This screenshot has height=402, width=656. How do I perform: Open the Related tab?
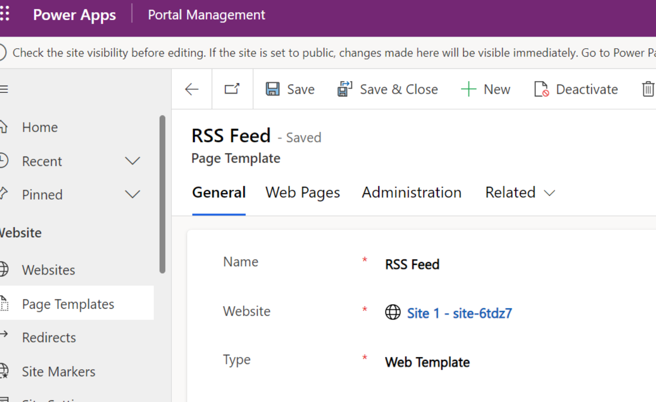[510, 193]
